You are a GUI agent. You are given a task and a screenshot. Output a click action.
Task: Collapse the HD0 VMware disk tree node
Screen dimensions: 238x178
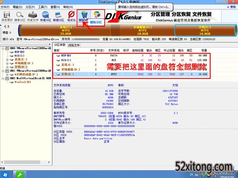point(3,48)
